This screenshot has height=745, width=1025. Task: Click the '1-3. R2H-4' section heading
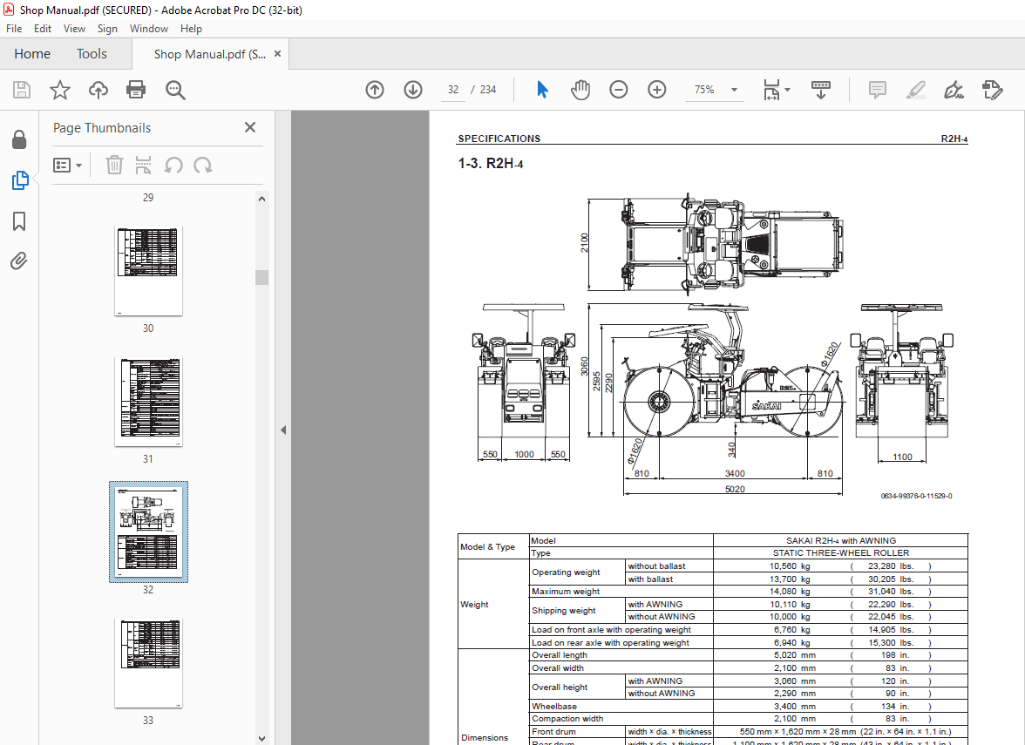click(x=490, y=164)
